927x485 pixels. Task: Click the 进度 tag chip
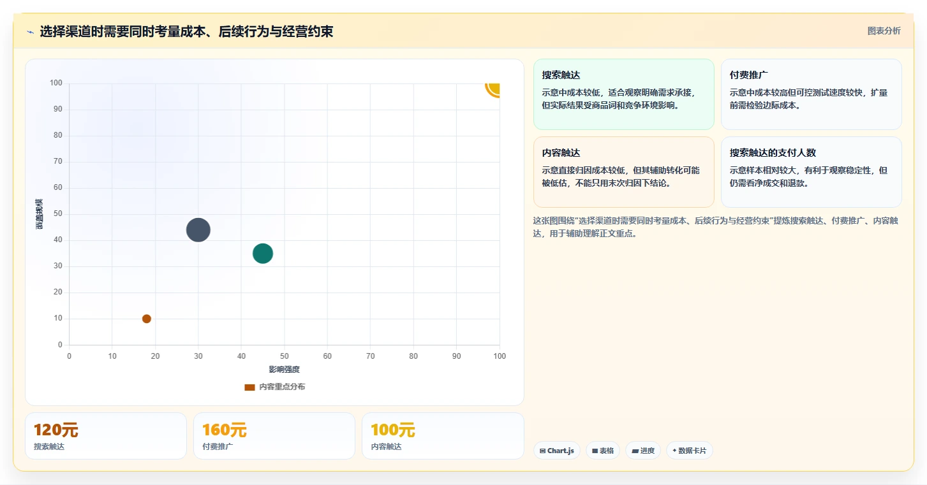[643, 451]
